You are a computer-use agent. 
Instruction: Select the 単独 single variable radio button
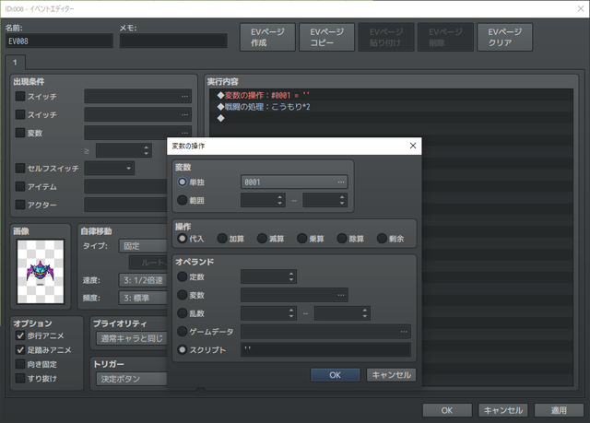click(183, 182)
